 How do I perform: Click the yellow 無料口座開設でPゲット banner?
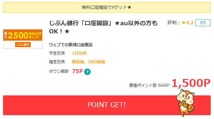point(107,8)
